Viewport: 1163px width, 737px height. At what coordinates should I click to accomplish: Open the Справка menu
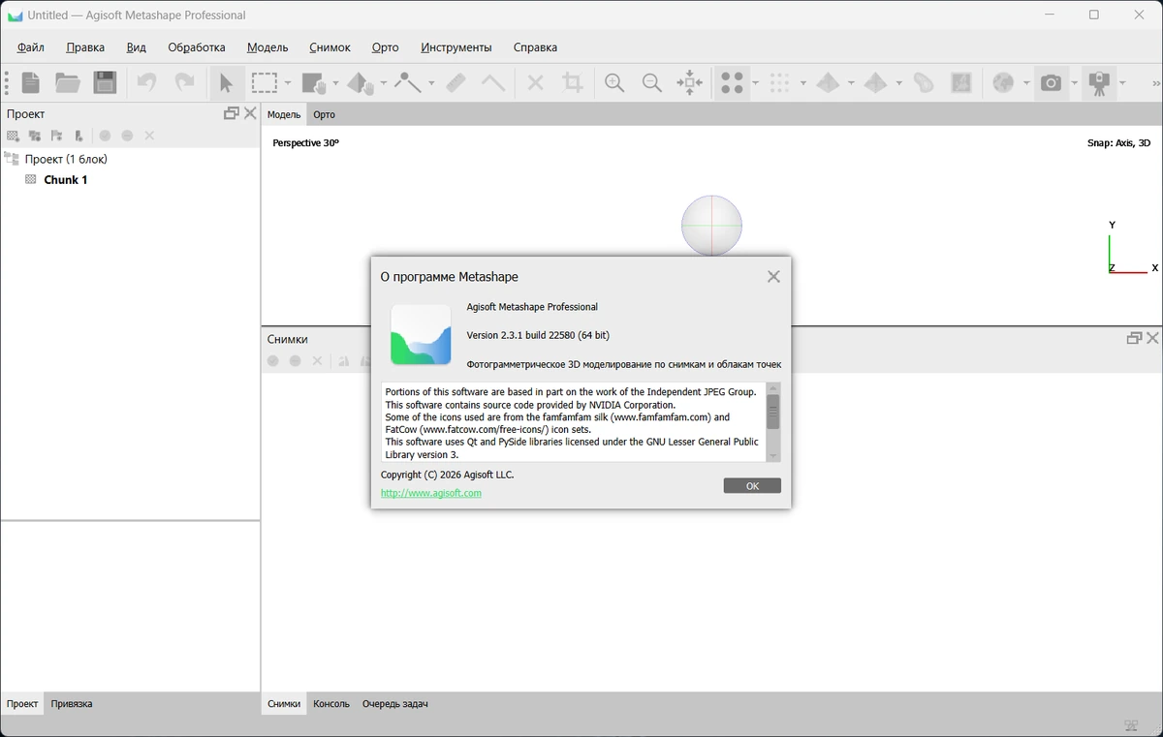(x=535, y=46)
